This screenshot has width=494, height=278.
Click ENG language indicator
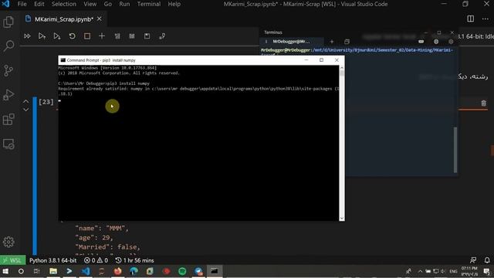click(x=453, y=271)
